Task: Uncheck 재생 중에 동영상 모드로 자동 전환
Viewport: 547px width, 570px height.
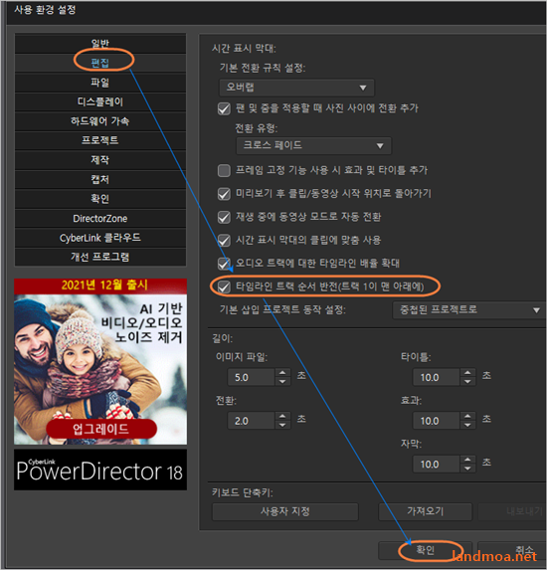Action: tap(224, 217)
